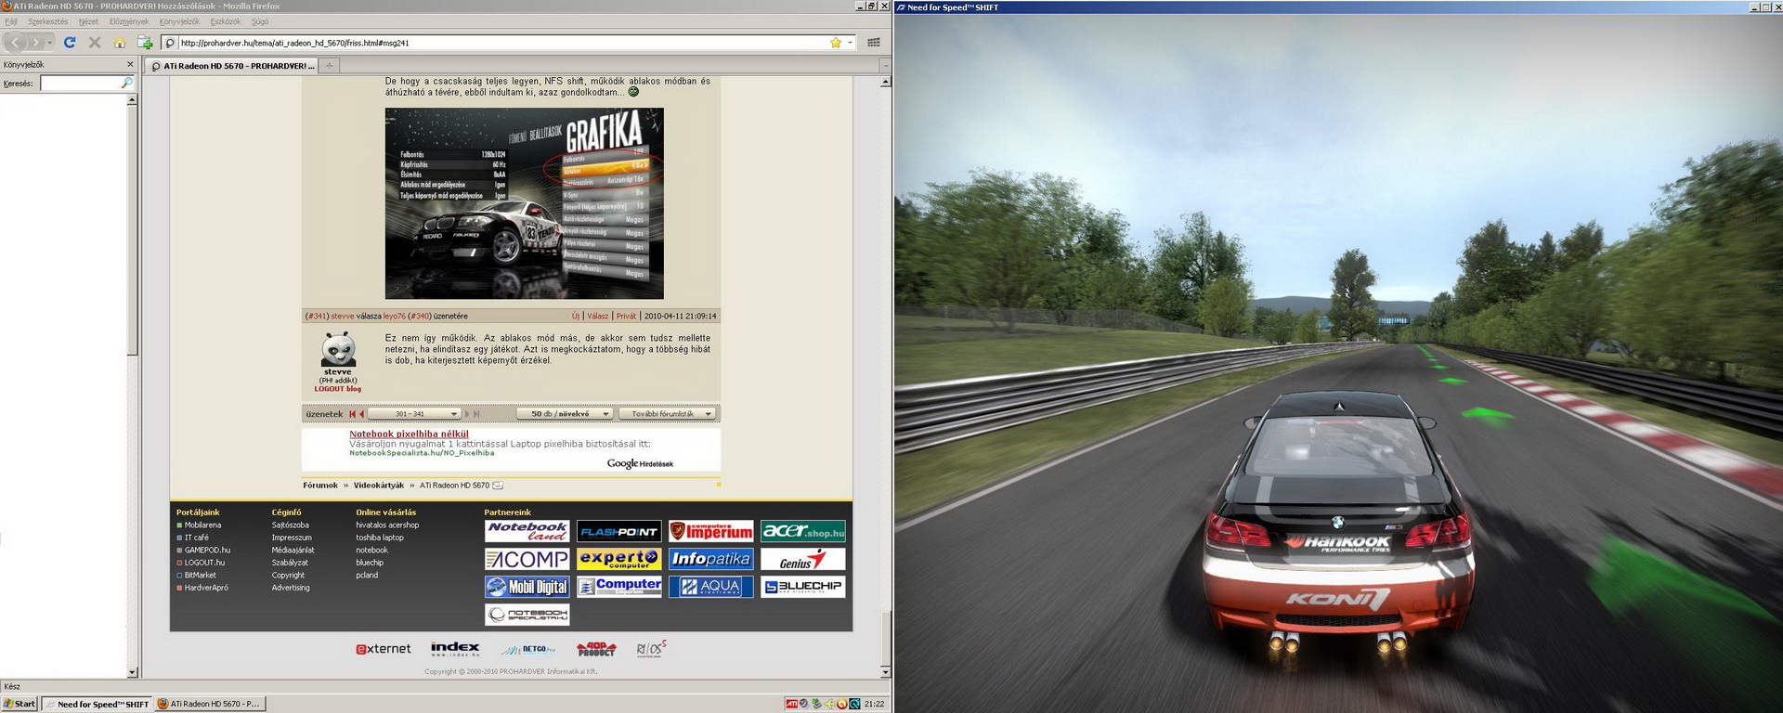Click the bookmarks sidebar scrollbar up arrow
This screenshot has height=713, width=1783.
[x=132, y=99]
